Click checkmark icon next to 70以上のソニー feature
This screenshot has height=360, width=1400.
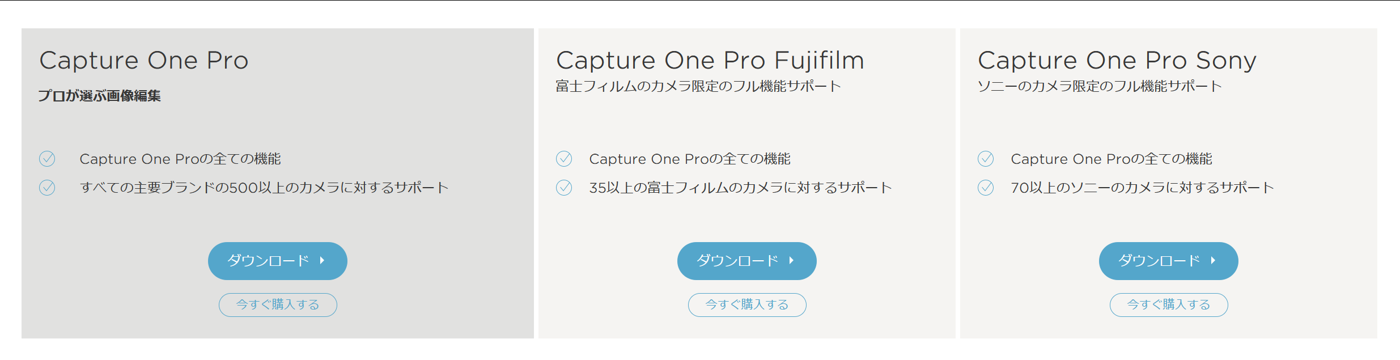pyautogui.click(x=986, y=188)
